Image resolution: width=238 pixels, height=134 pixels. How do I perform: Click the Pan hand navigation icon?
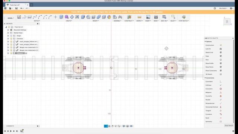click(112, 126)
